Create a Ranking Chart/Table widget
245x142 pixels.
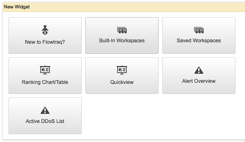tap(45, 76)
